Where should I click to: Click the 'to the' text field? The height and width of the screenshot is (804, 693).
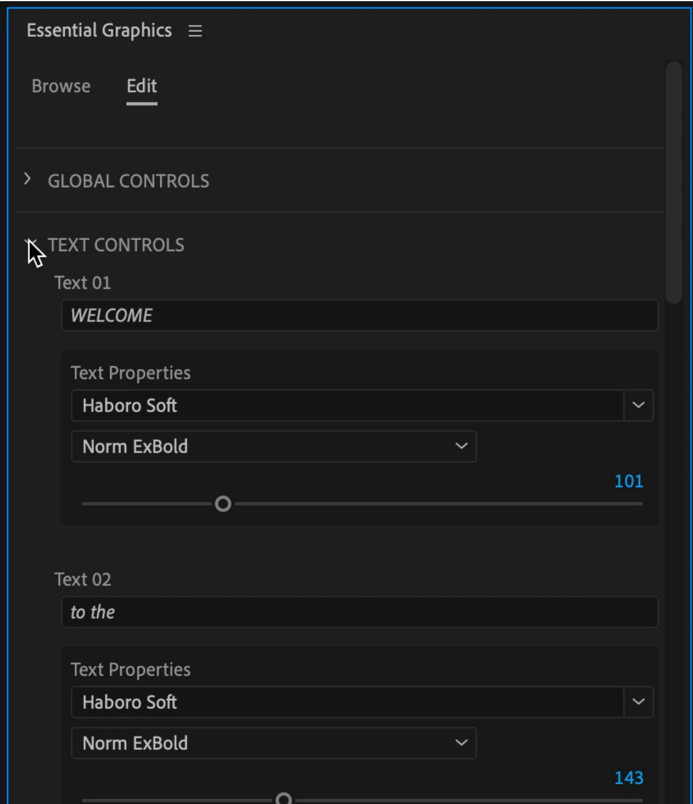(x=360, y=612)
